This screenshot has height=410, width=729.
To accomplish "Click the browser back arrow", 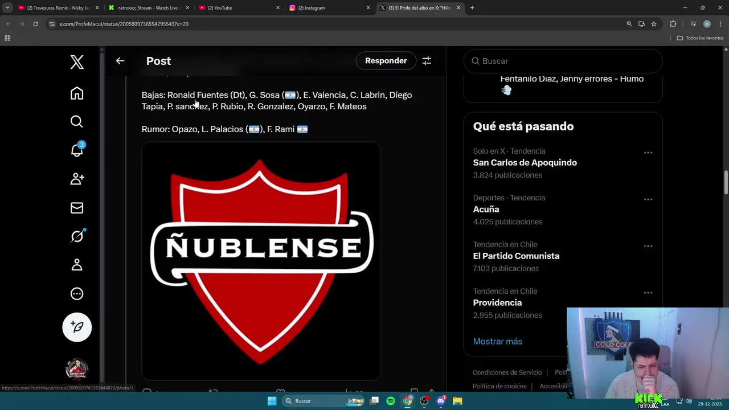I will [x=8, y=24].
